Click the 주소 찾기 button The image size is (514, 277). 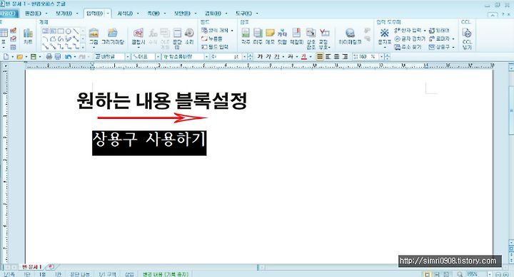408,47
